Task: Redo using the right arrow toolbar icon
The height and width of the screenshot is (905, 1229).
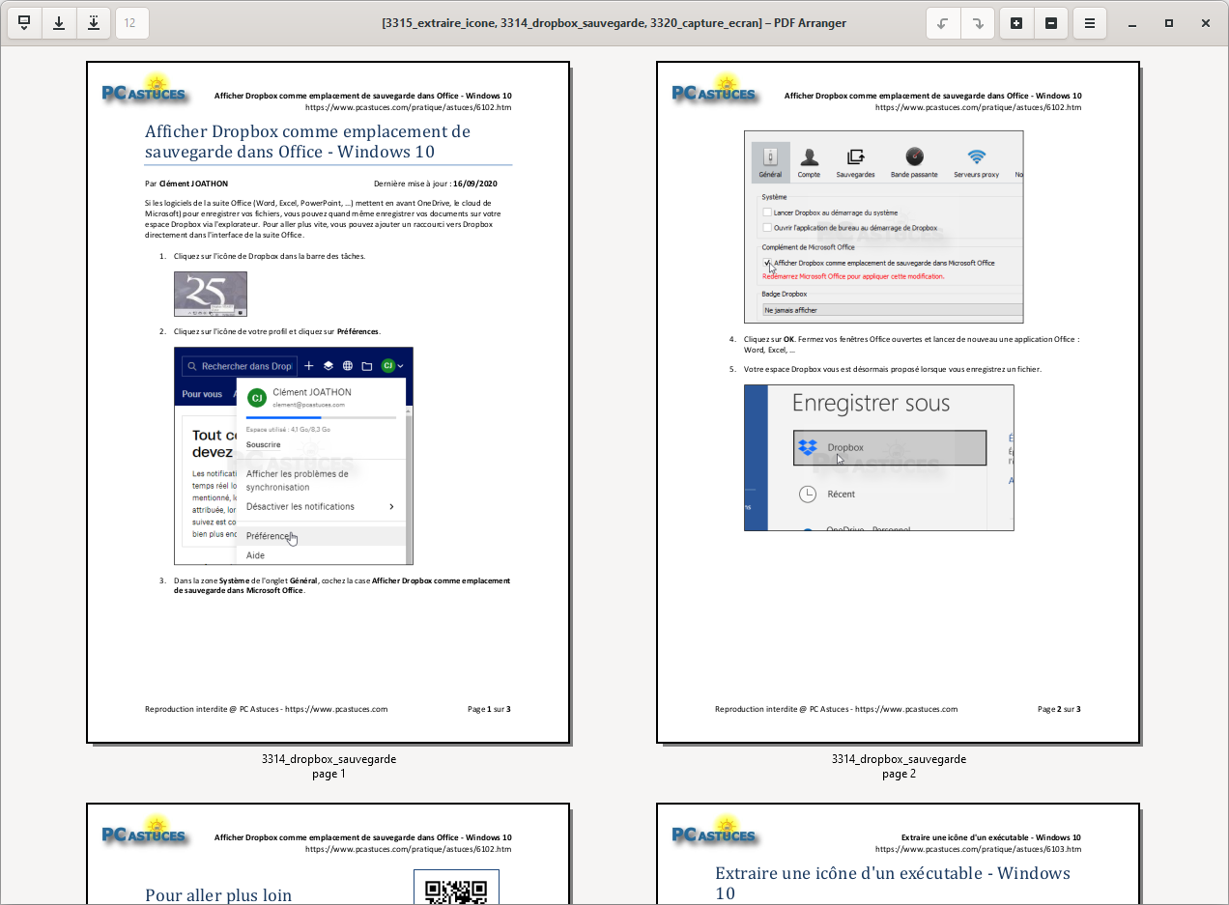Action: click(x=977, y=22)
